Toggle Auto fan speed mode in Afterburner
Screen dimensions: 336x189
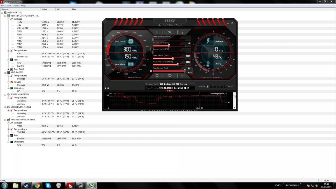point(190,73)
